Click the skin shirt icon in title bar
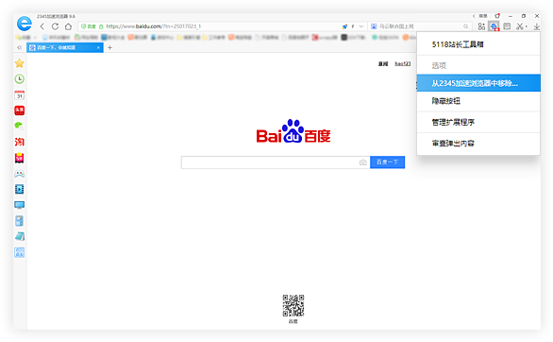The width and height of the screenshot is (553, 342). (x=497, y=16)
